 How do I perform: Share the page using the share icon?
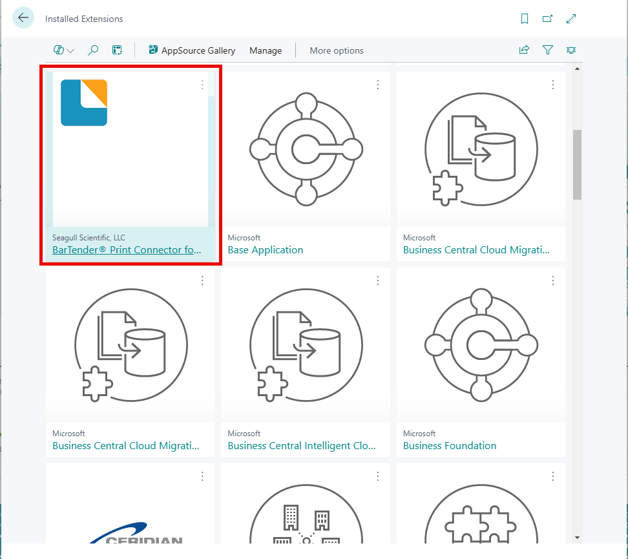tap(524, 50)
